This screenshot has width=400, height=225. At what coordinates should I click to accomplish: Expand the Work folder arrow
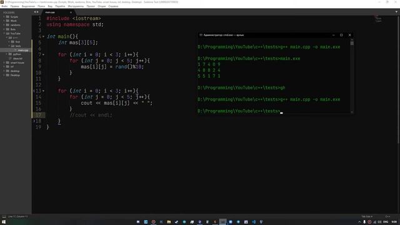point(4,21)
